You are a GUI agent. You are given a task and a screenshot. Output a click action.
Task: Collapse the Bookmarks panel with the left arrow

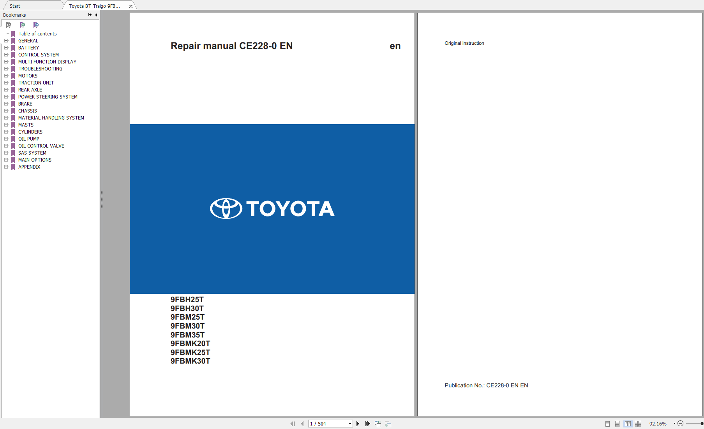96,15
